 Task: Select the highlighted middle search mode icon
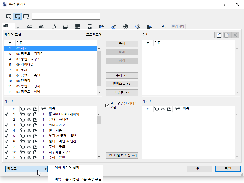17,16
